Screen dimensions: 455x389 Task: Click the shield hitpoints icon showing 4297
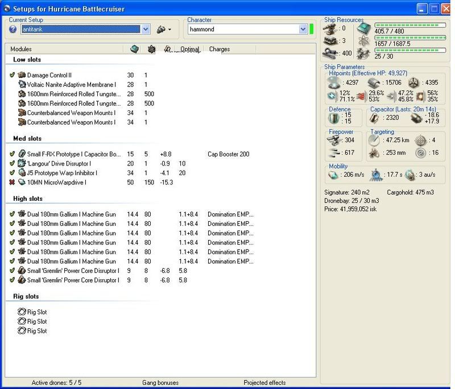(x=334, y=82)
